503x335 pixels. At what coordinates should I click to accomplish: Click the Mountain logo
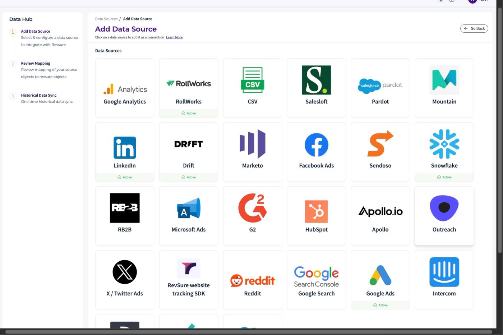click(444, 80)
